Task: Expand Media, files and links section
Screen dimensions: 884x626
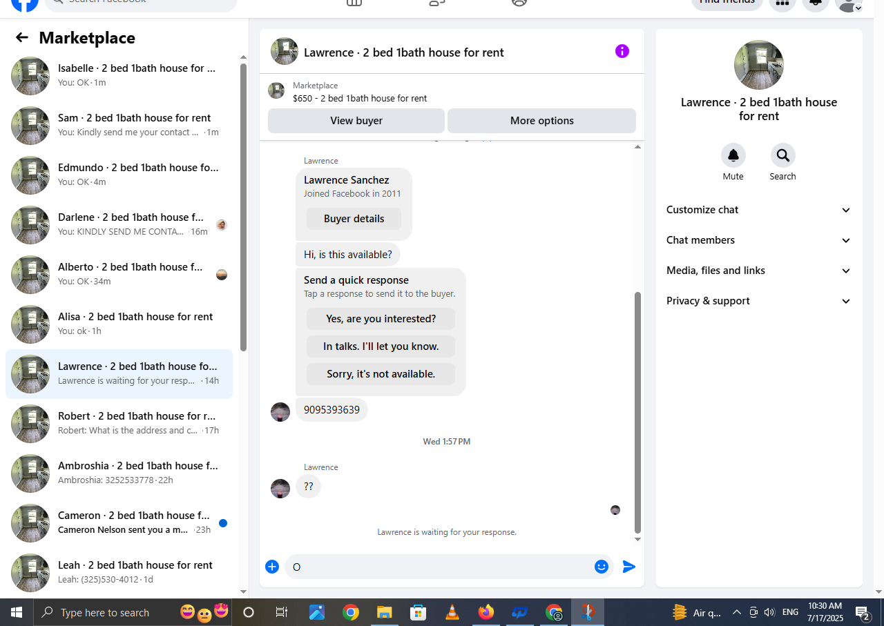Action: pos(759,271)
